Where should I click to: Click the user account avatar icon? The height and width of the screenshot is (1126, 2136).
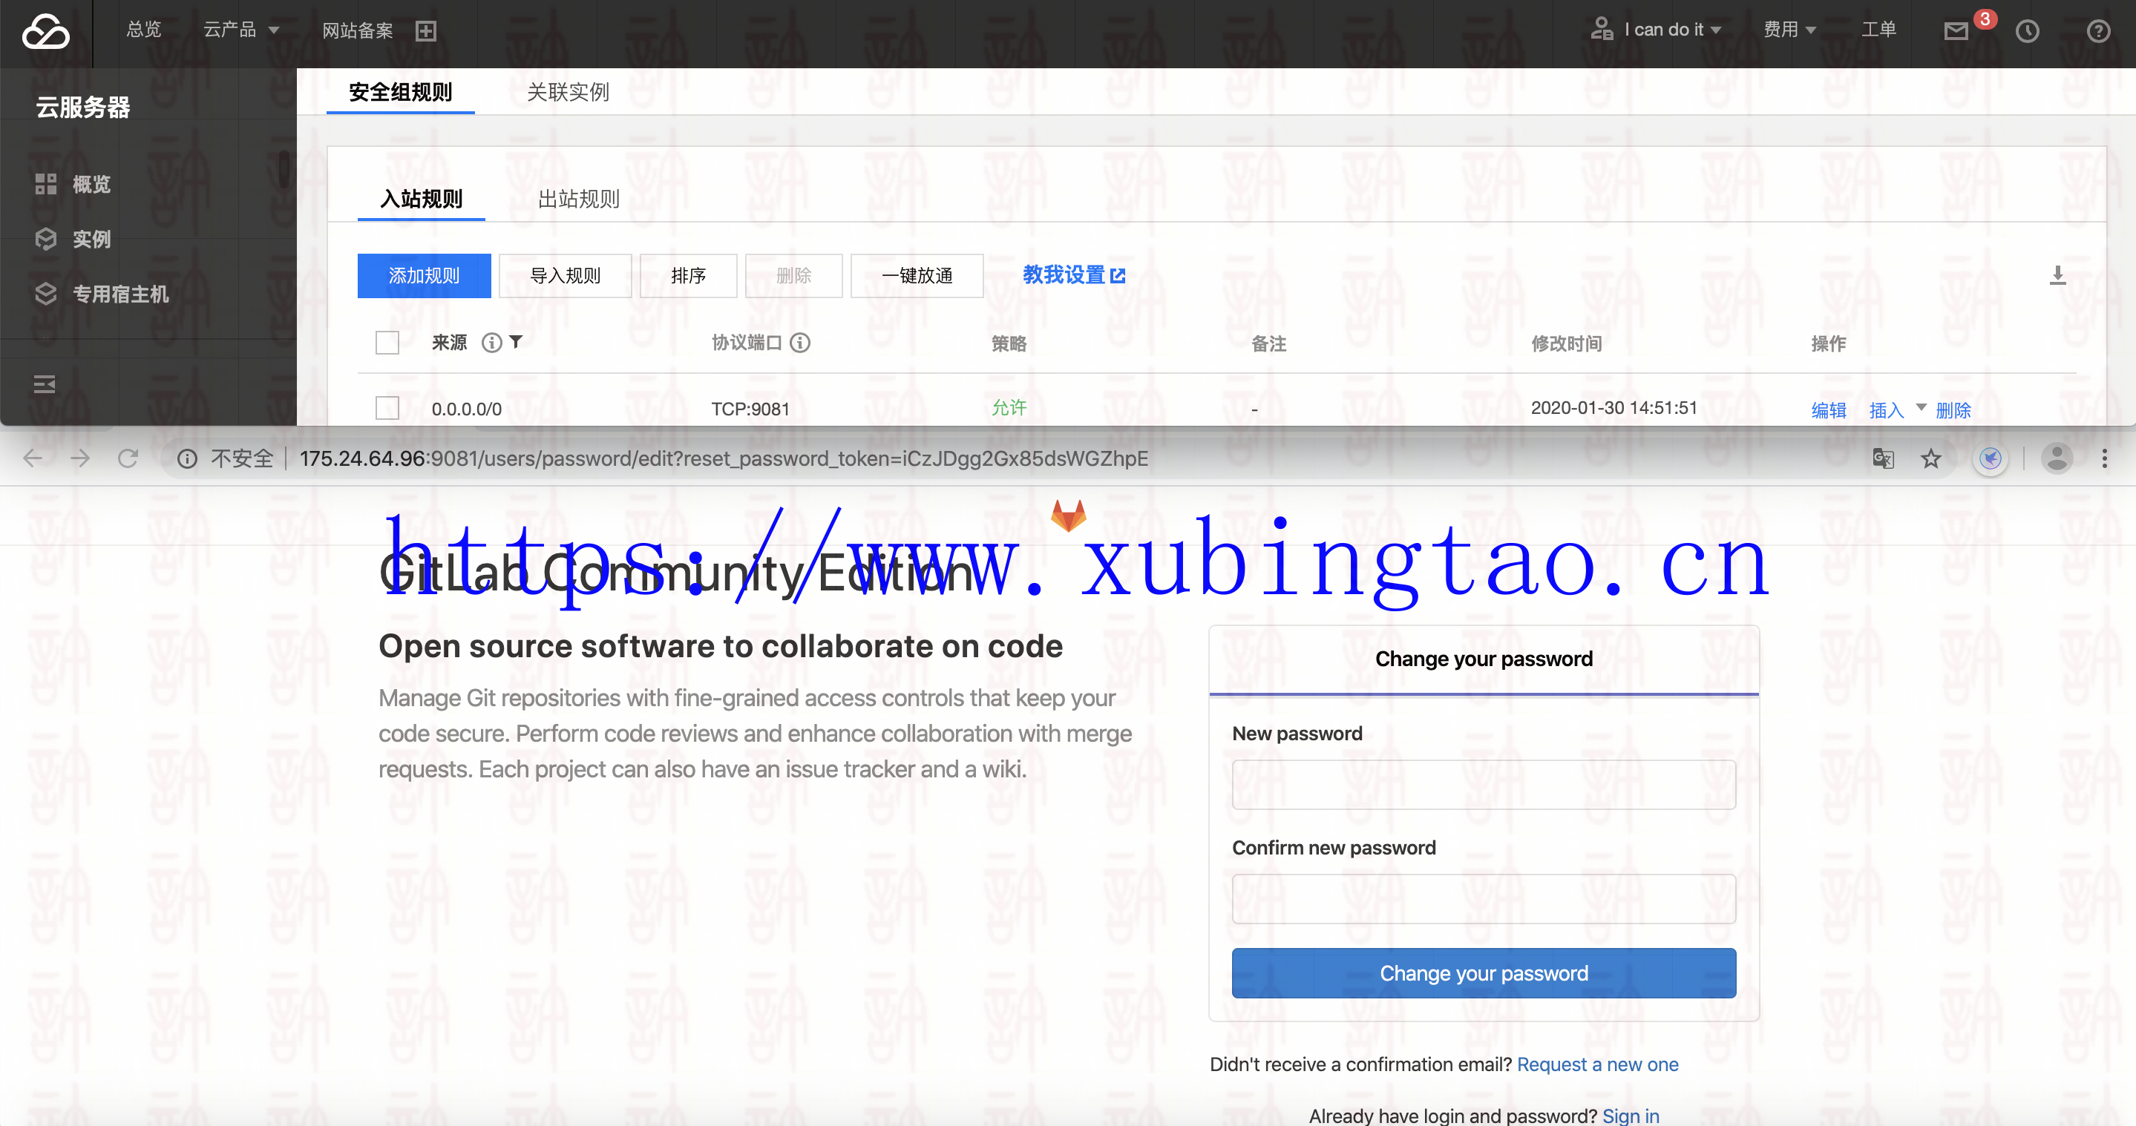pos(1602,29)
